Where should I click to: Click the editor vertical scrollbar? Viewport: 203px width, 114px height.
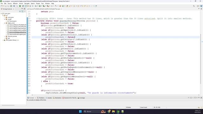point(200,59)
